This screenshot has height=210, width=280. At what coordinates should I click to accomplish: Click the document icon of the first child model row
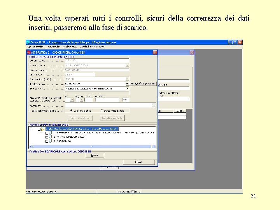[51, 133]
